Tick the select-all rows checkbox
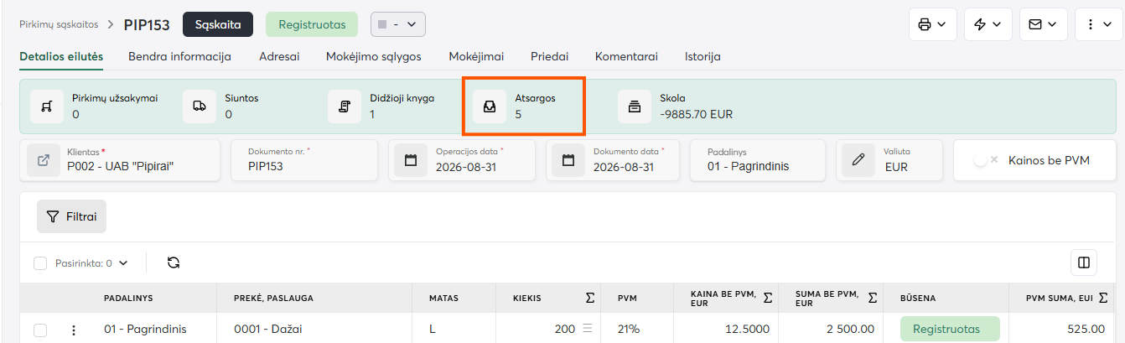 tap(40, 262)
